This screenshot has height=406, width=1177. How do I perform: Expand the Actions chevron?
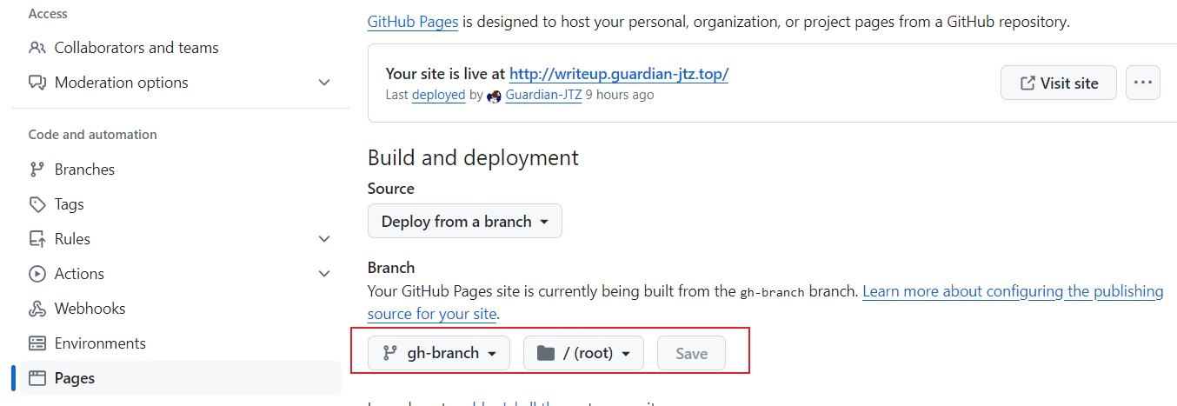[324, 274]
